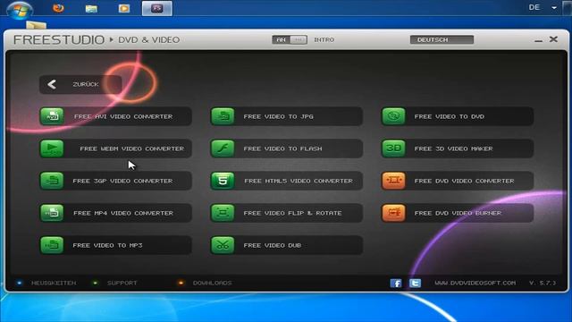The image size is (572, 322).
Task: Click the Free 3GP Video Converter icon
Action: (52, 181)
